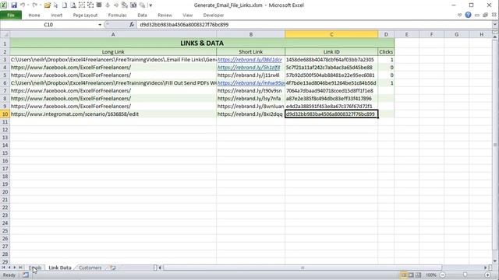The image size is (499, 280).
Task: Jump to the last sheet tab arrow
Action: 20,268
